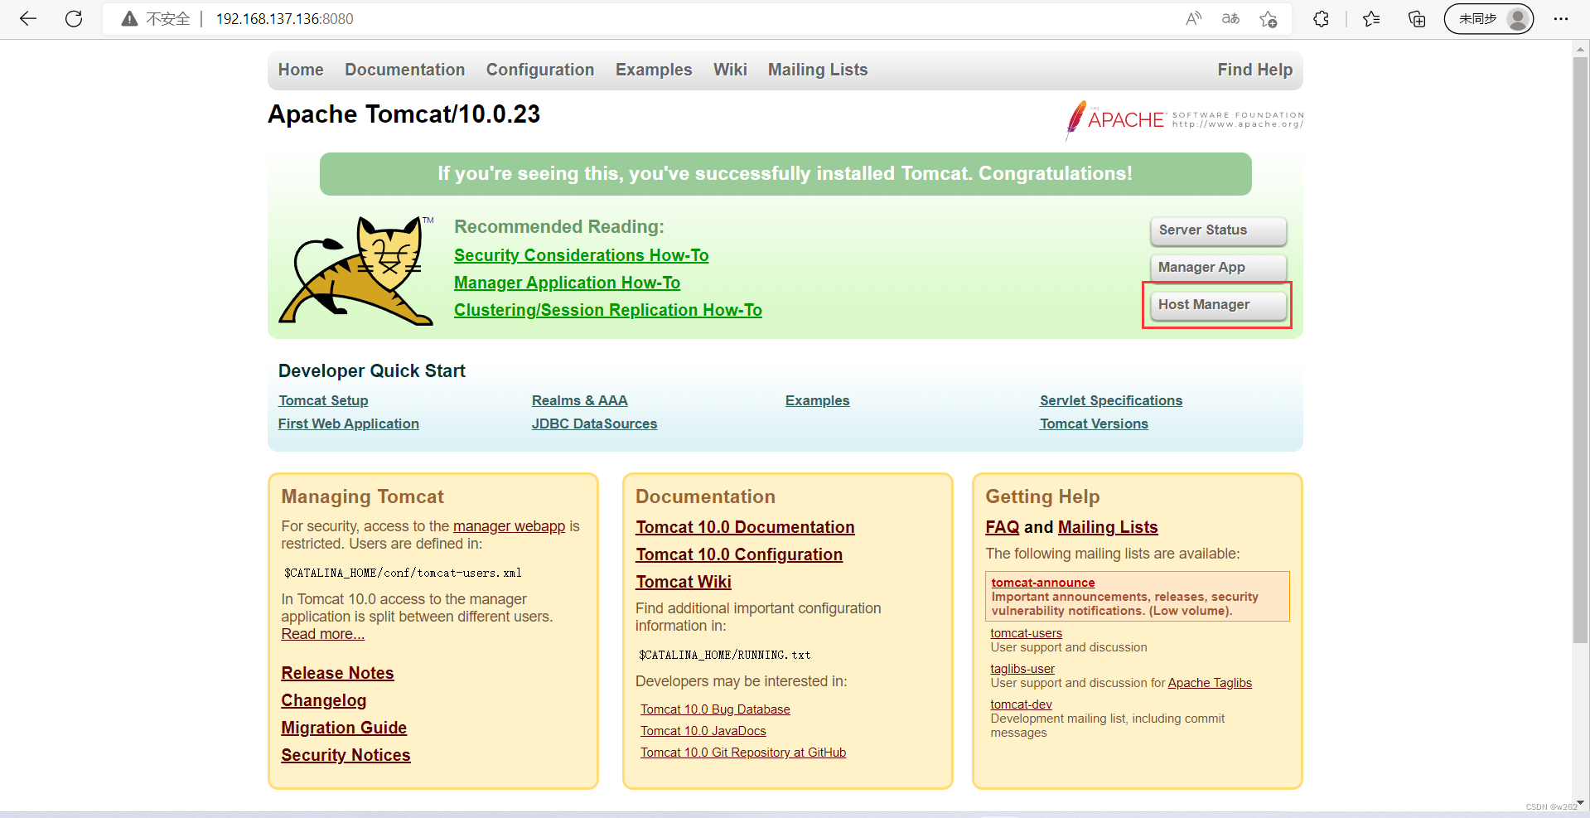Open the Apache Taglibs link
The width and height of the screenshot is (1590, 818).
click(1210, 683)
